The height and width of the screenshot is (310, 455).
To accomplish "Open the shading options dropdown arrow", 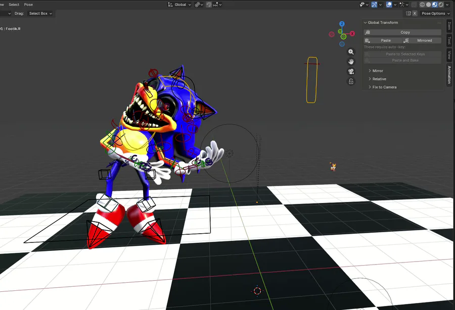I will pos(447,5).
